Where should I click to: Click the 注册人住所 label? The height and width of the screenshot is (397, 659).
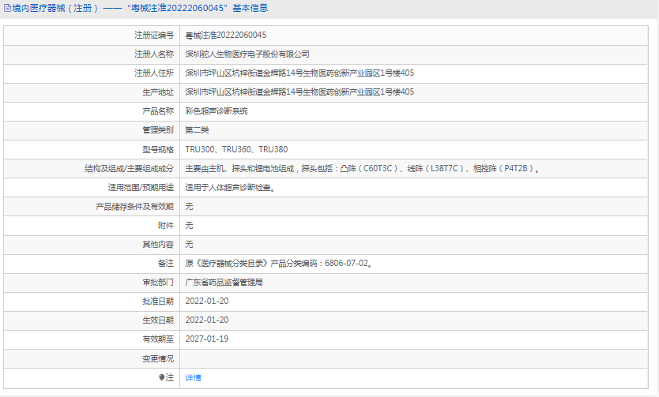pyautogui.click(x=154, y=73)
